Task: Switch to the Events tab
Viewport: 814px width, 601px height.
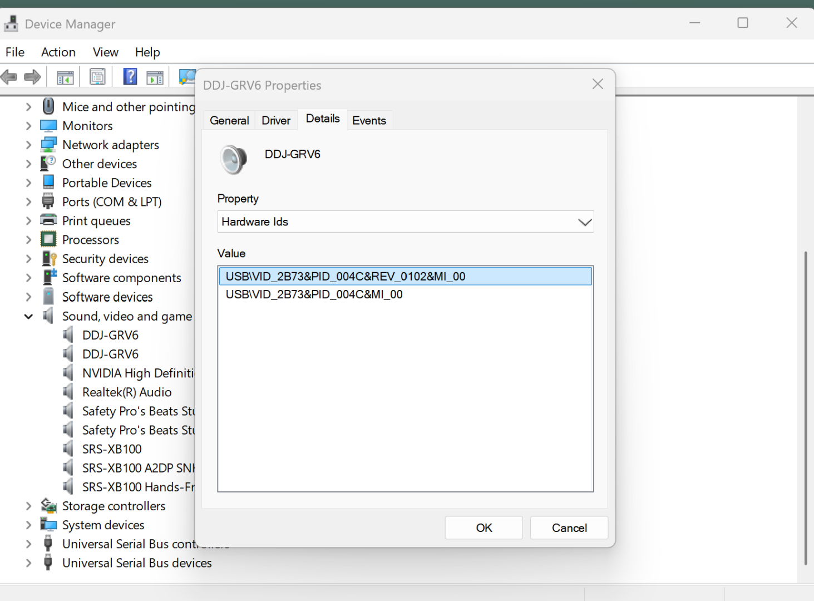Action: click(x=369, y=121)
